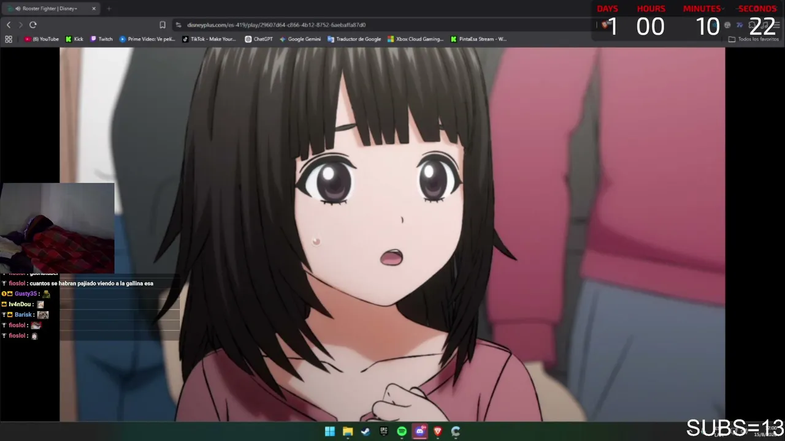The image size is (785, 441).
Task: Open the Twitch bookmark
Action: point(102,39)
